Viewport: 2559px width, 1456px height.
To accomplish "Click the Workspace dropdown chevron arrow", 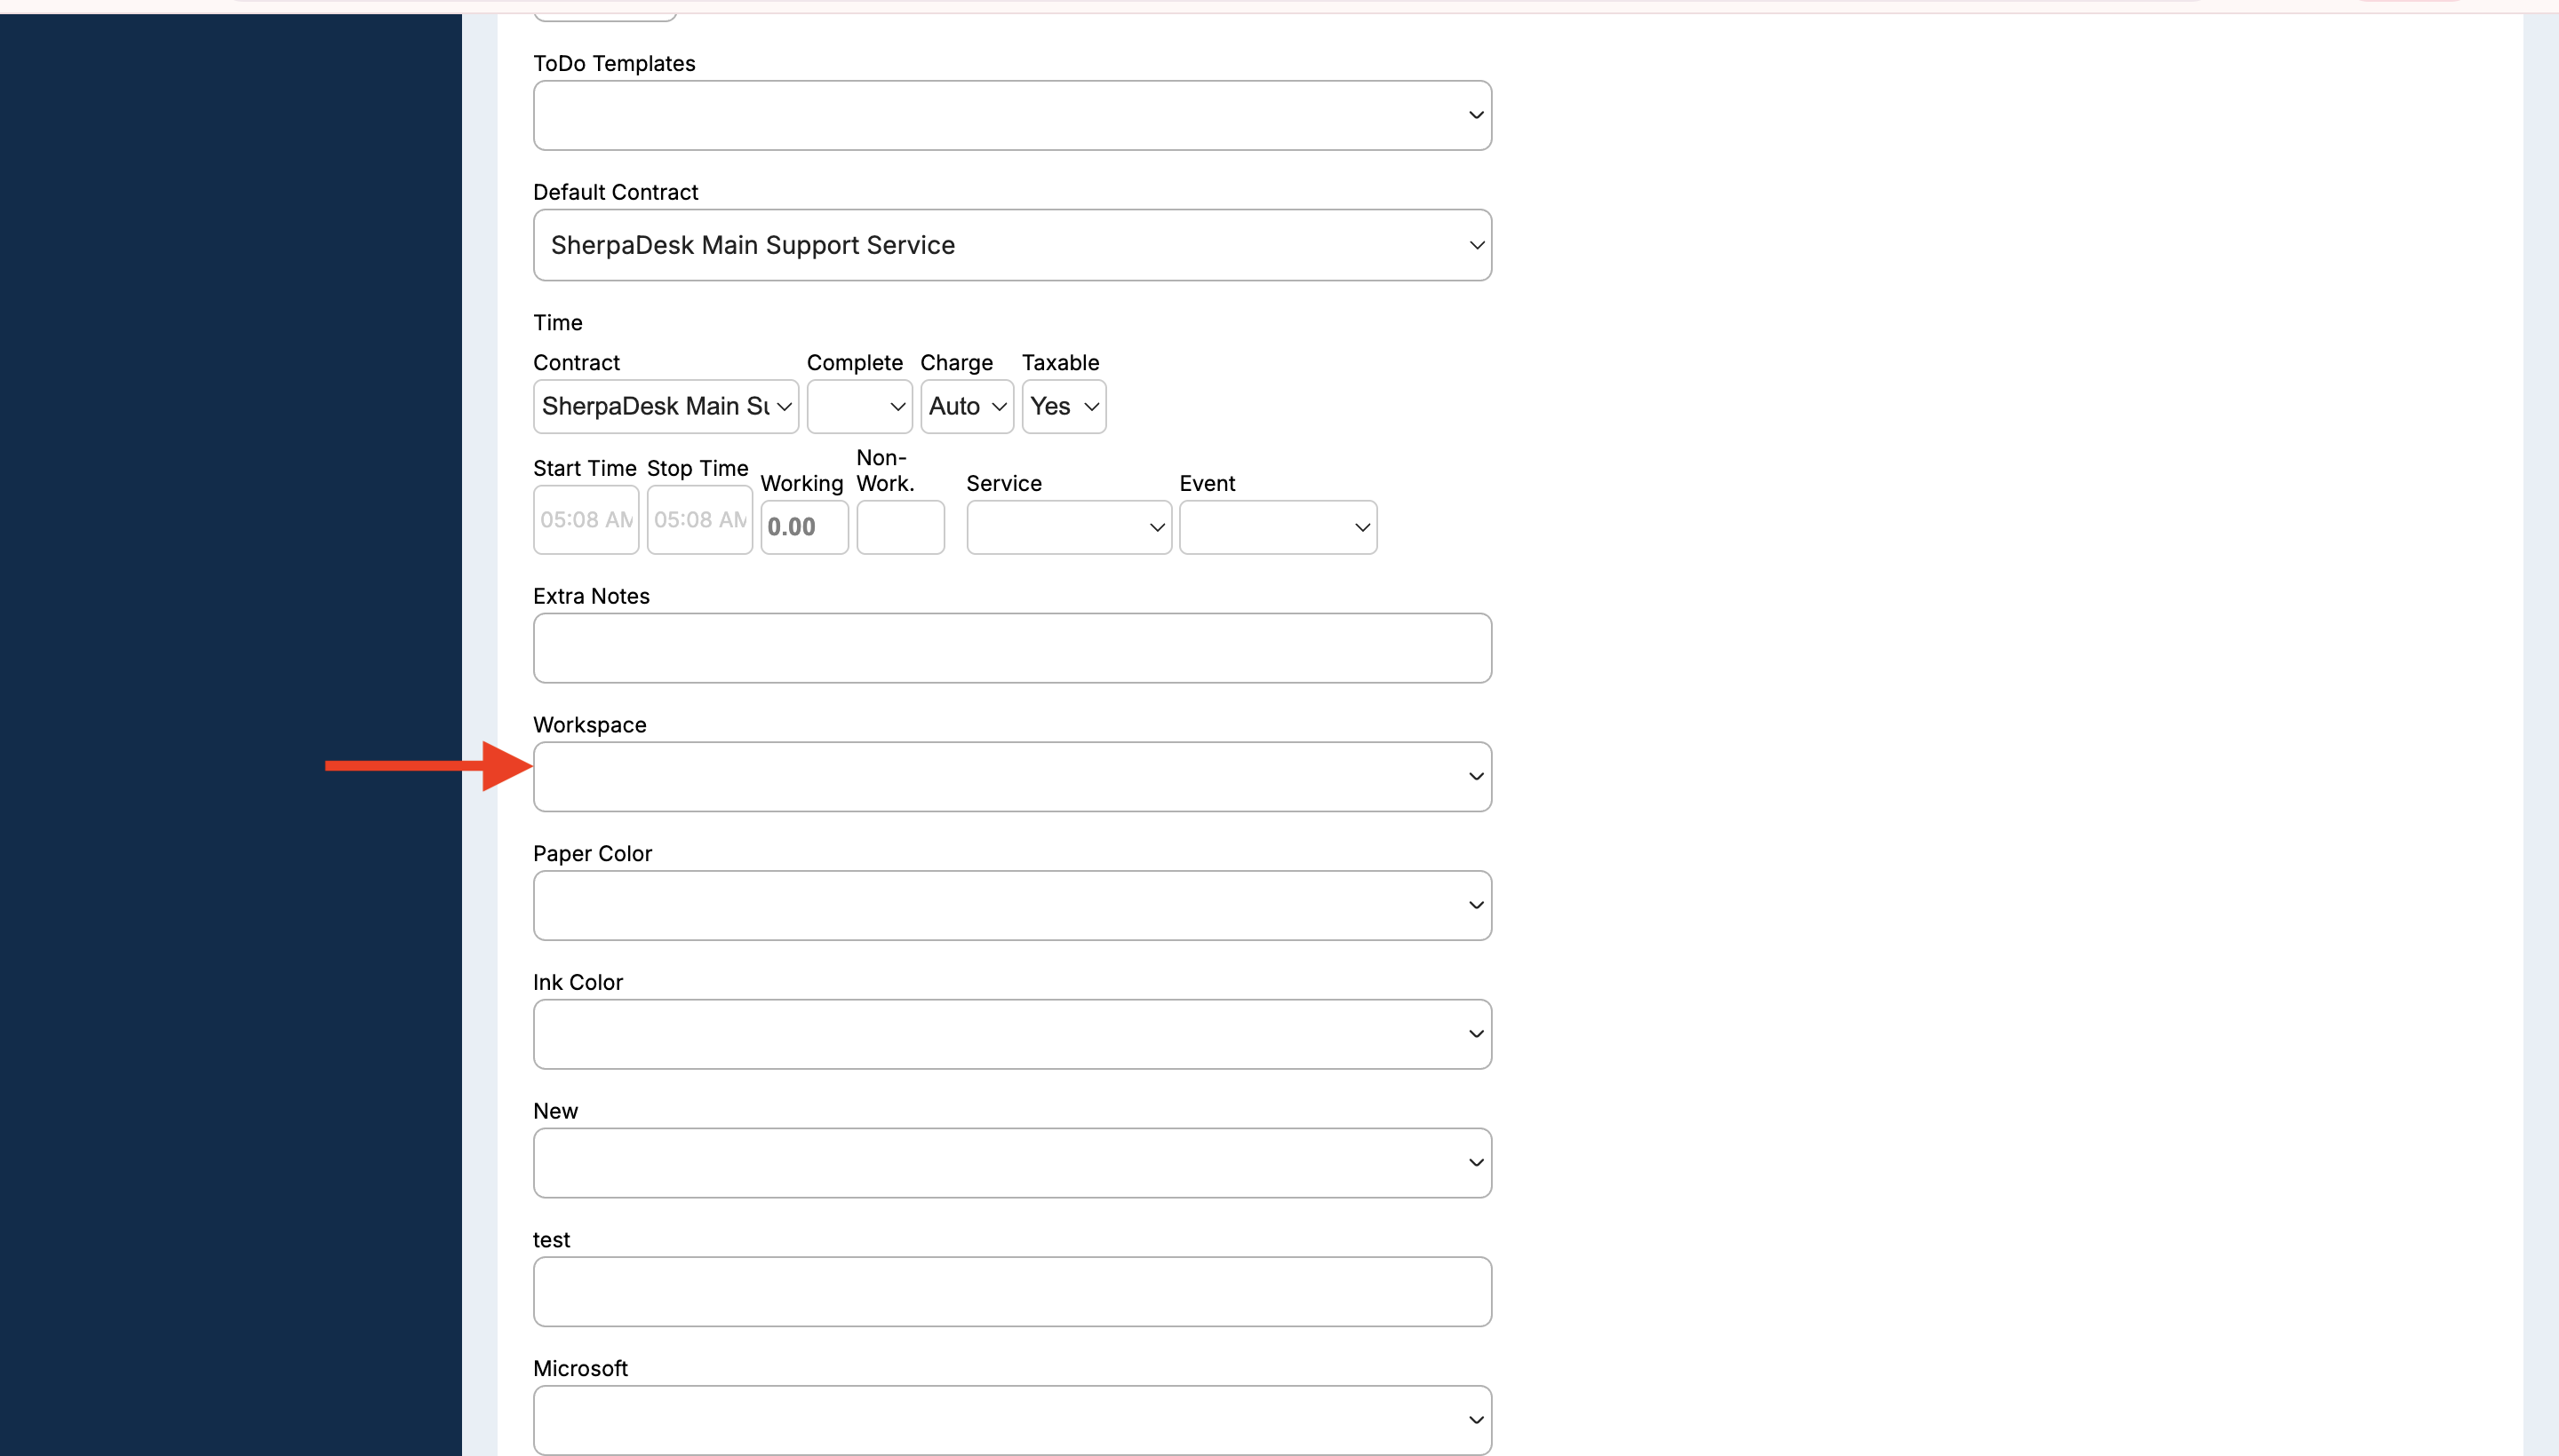I will tap(1475, 777).
